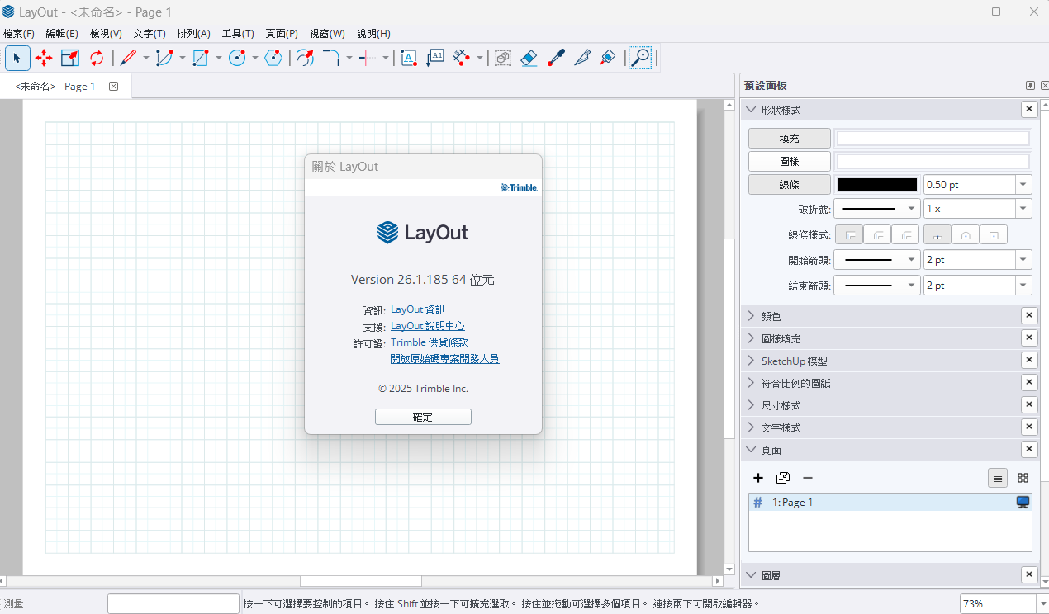Select the Polygon tool
This screenshot has width=1049, height=614.
(x=273, y=58)
